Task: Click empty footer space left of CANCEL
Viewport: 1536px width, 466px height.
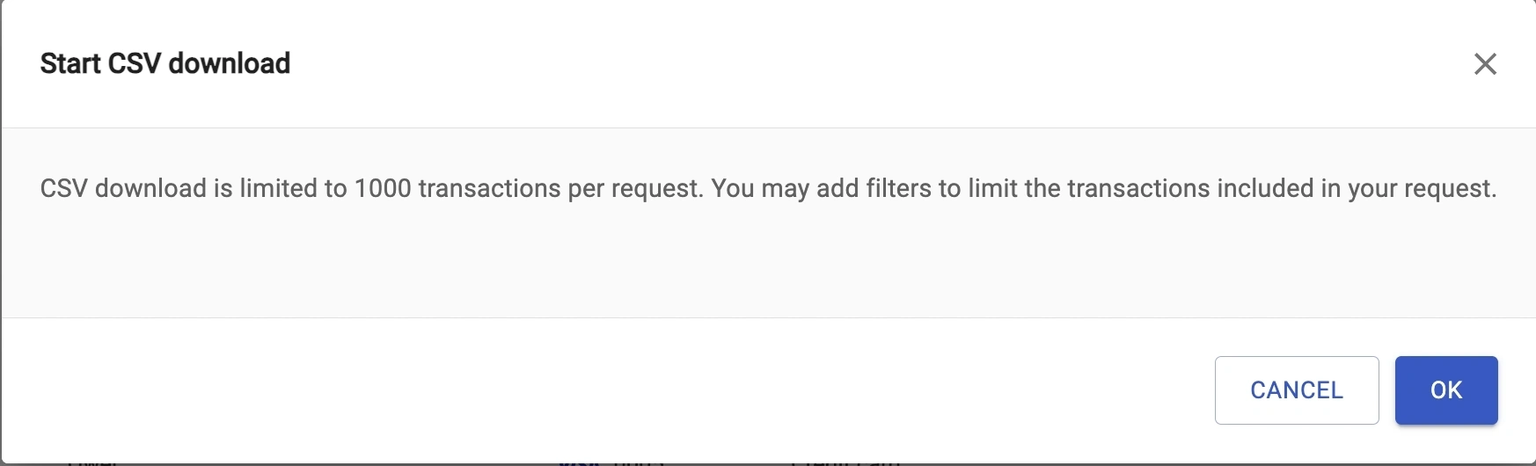Action: [x=616, y=390]
